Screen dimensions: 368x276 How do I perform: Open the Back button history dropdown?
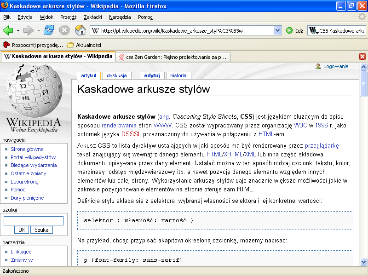[x=18, y=30]
